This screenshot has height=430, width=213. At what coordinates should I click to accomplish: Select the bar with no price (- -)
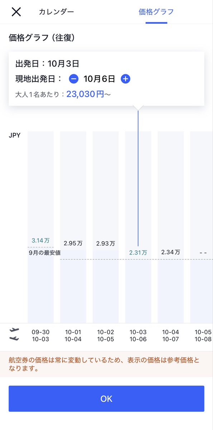click(202, 227)
